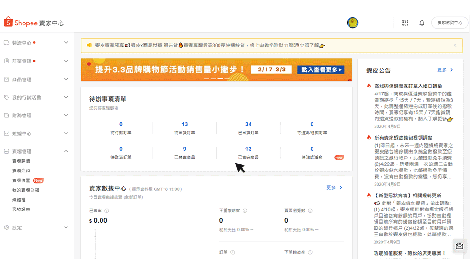Collapse the 賣場管理 sidebar section
Viewport: 470px width, 274px height.
66,151
